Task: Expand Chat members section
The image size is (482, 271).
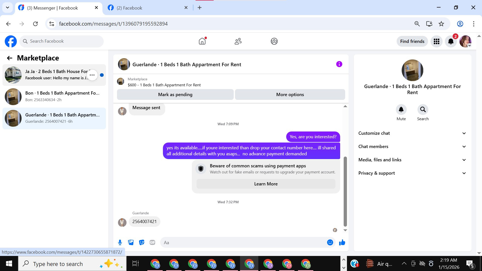Action: pos(412,147)
